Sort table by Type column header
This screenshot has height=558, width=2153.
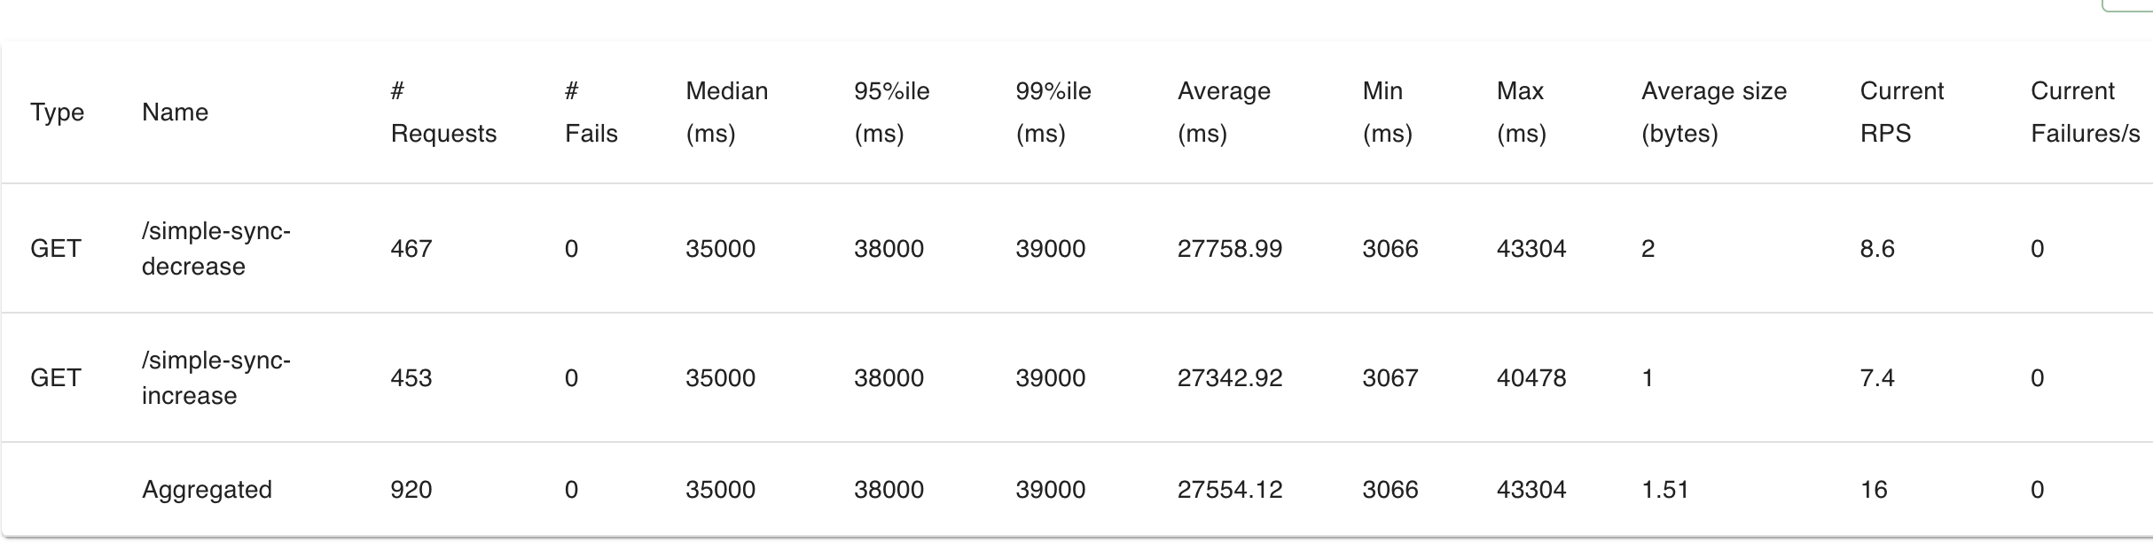(x=57, y=112)
